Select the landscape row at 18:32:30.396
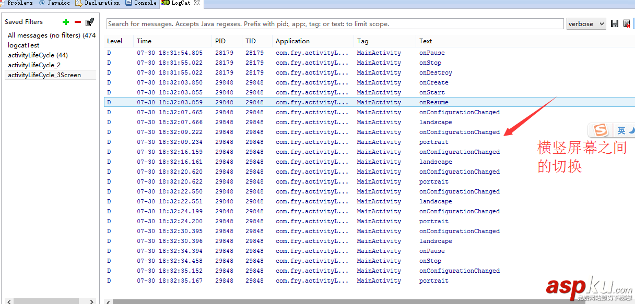Screen dimensions: 635x304 coord(370,241)
